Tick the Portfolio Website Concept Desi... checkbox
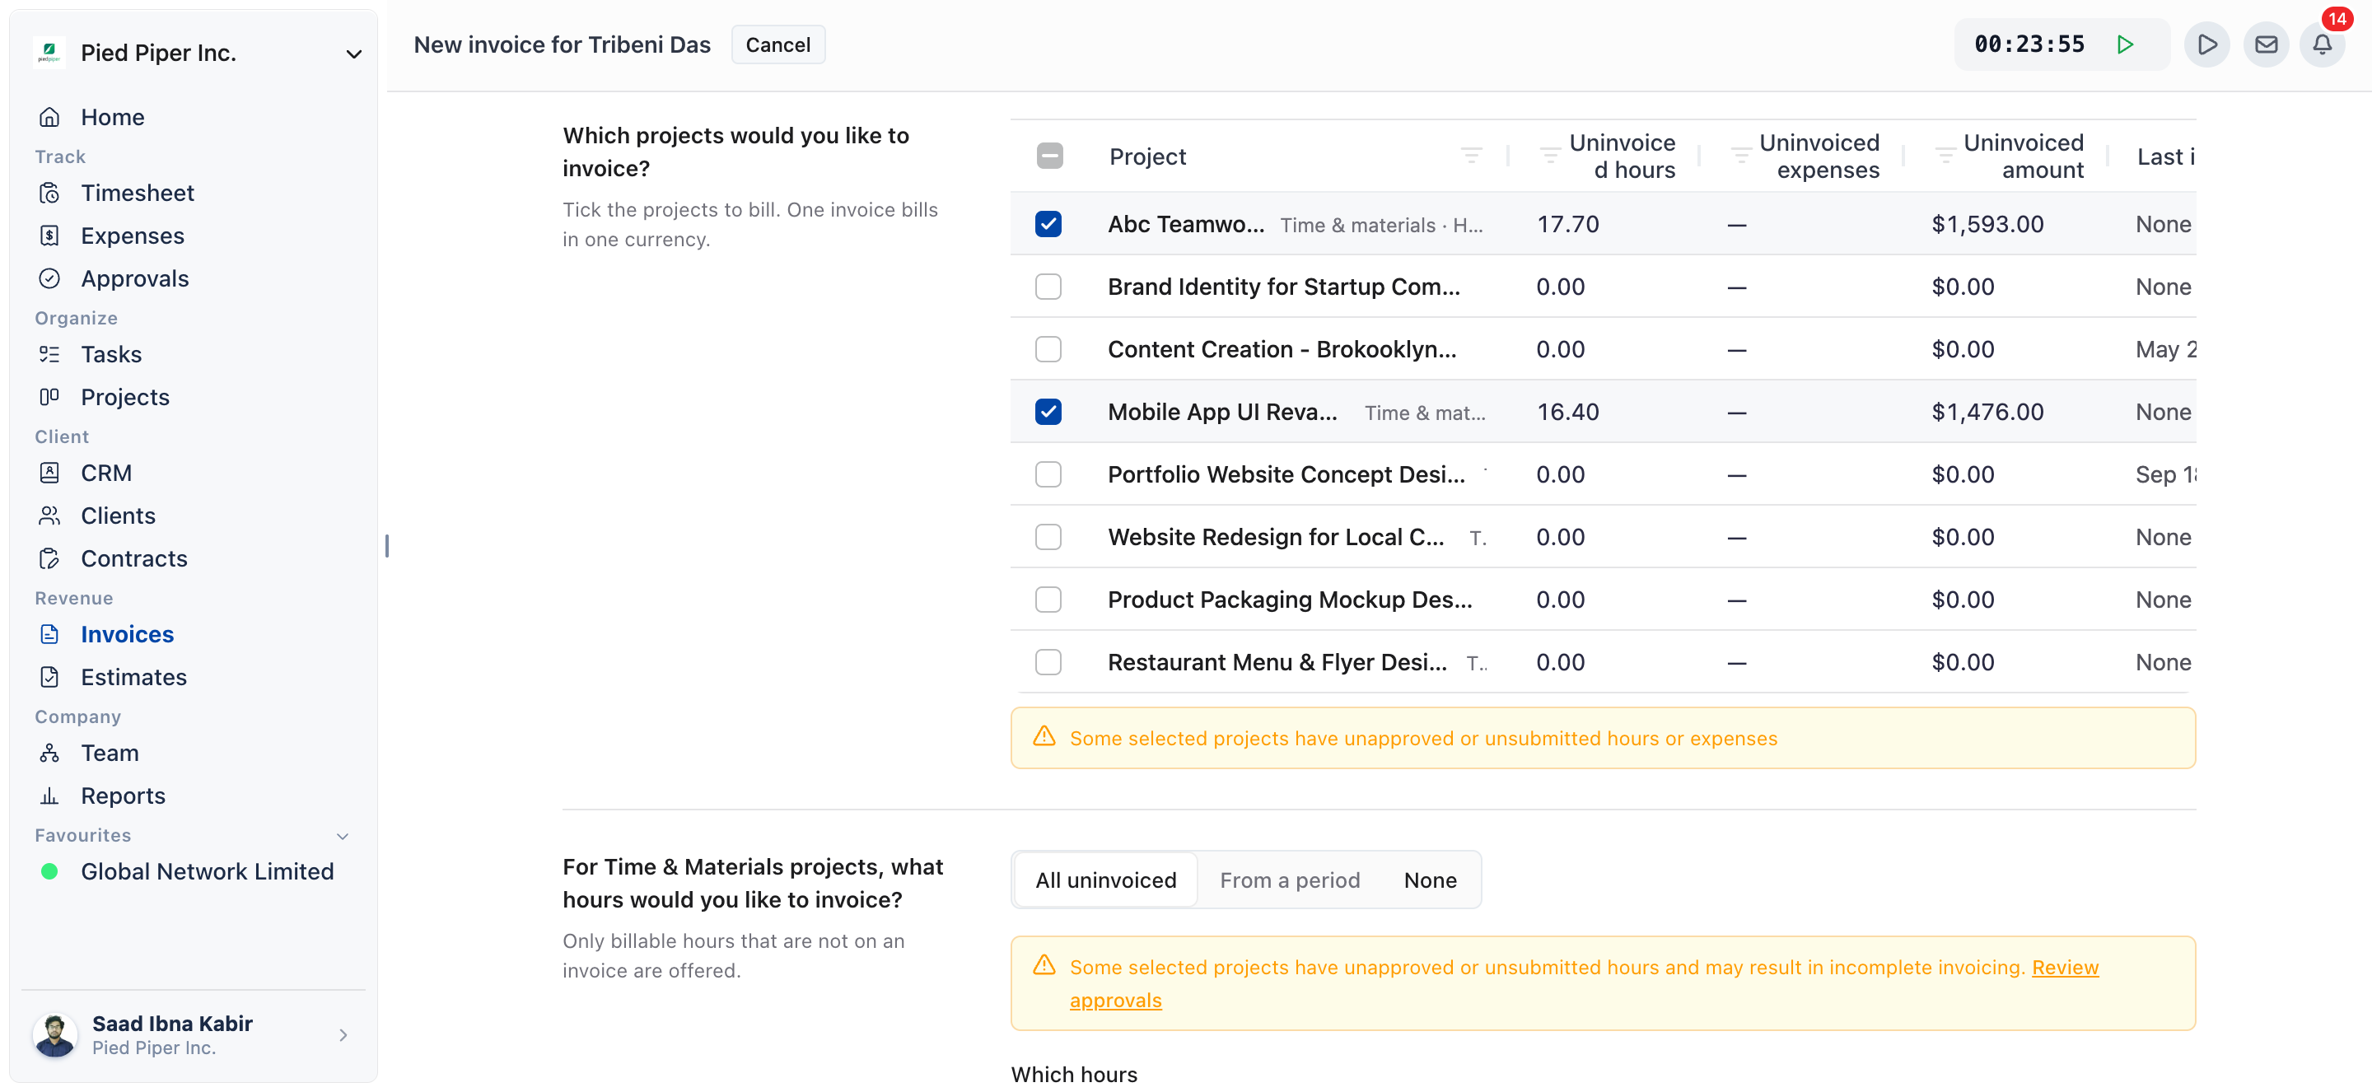Viewport: 2372px width, 1092px height. [1048, 474]
